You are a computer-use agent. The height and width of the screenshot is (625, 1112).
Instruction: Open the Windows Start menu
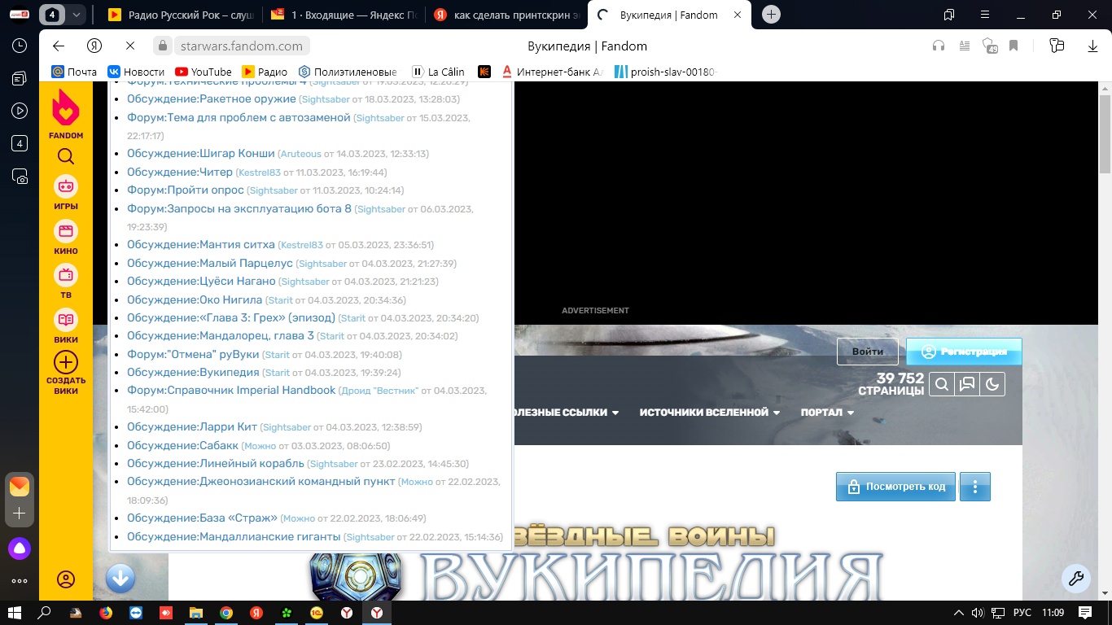(x=14, y=612)
